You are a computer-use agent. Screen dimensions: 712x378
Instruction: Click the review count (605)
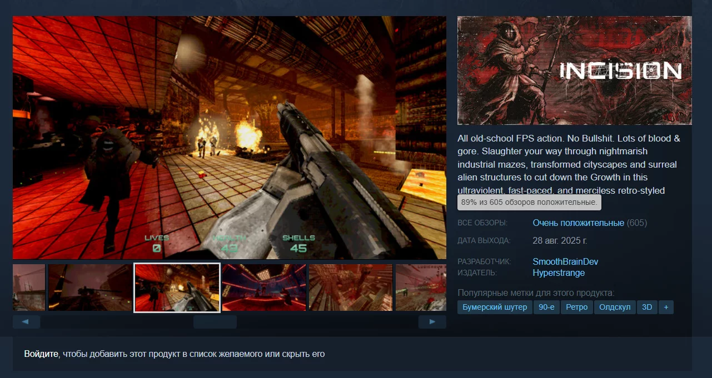pyautogui.click(x=637, y=223)
